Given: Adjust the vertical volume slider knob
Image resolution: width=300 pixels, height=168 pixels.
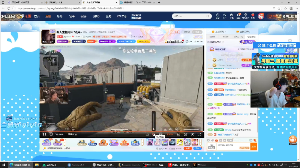Looking at the screenshot, I should [x=154, y=129].
